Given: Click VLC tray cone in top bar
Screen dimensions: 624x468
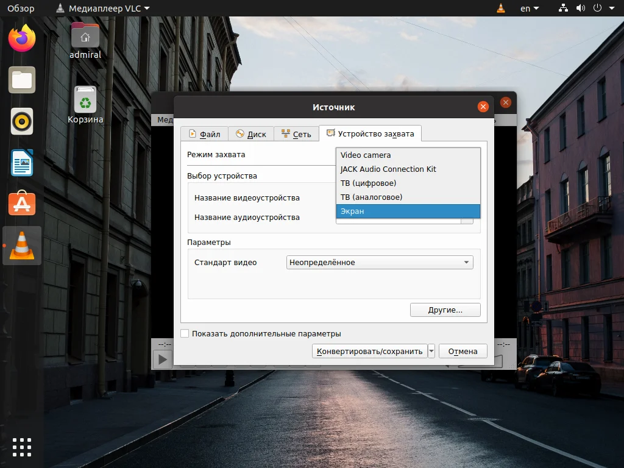Looking at the screenshot, I should pos(501,8).
